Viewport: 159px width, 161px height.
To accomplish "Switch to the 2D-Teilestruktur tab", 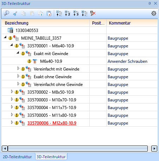I will point(17,157).
